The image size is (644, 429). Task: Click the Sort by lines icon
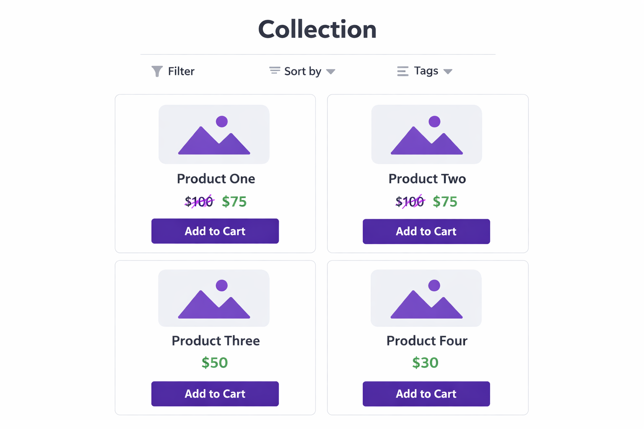click(x=274, y=71)
